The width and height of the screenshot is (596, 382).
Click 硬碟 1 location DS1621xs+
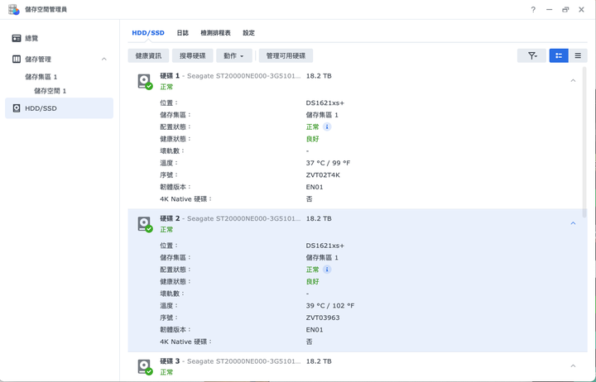(325, 103)
